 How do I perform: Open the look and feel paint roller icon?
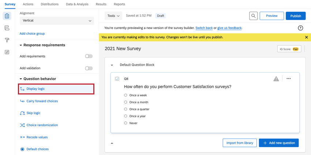pyautogui.click(x=7, y=40)
